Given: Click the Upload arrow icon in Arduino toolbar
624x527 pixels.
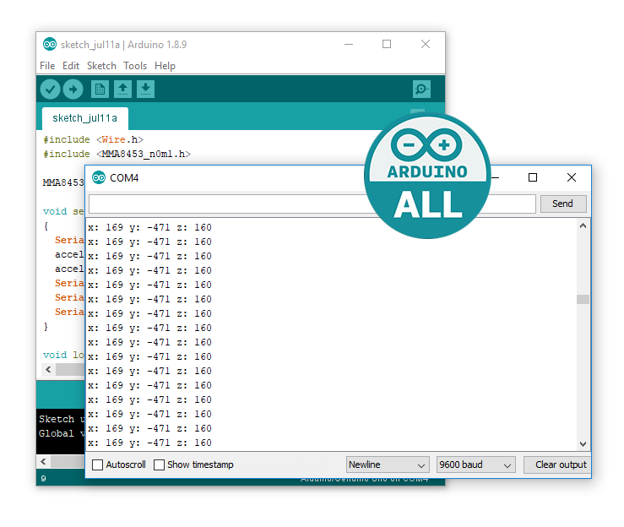Looking at the screenshot, I should (x=73, y=90).
